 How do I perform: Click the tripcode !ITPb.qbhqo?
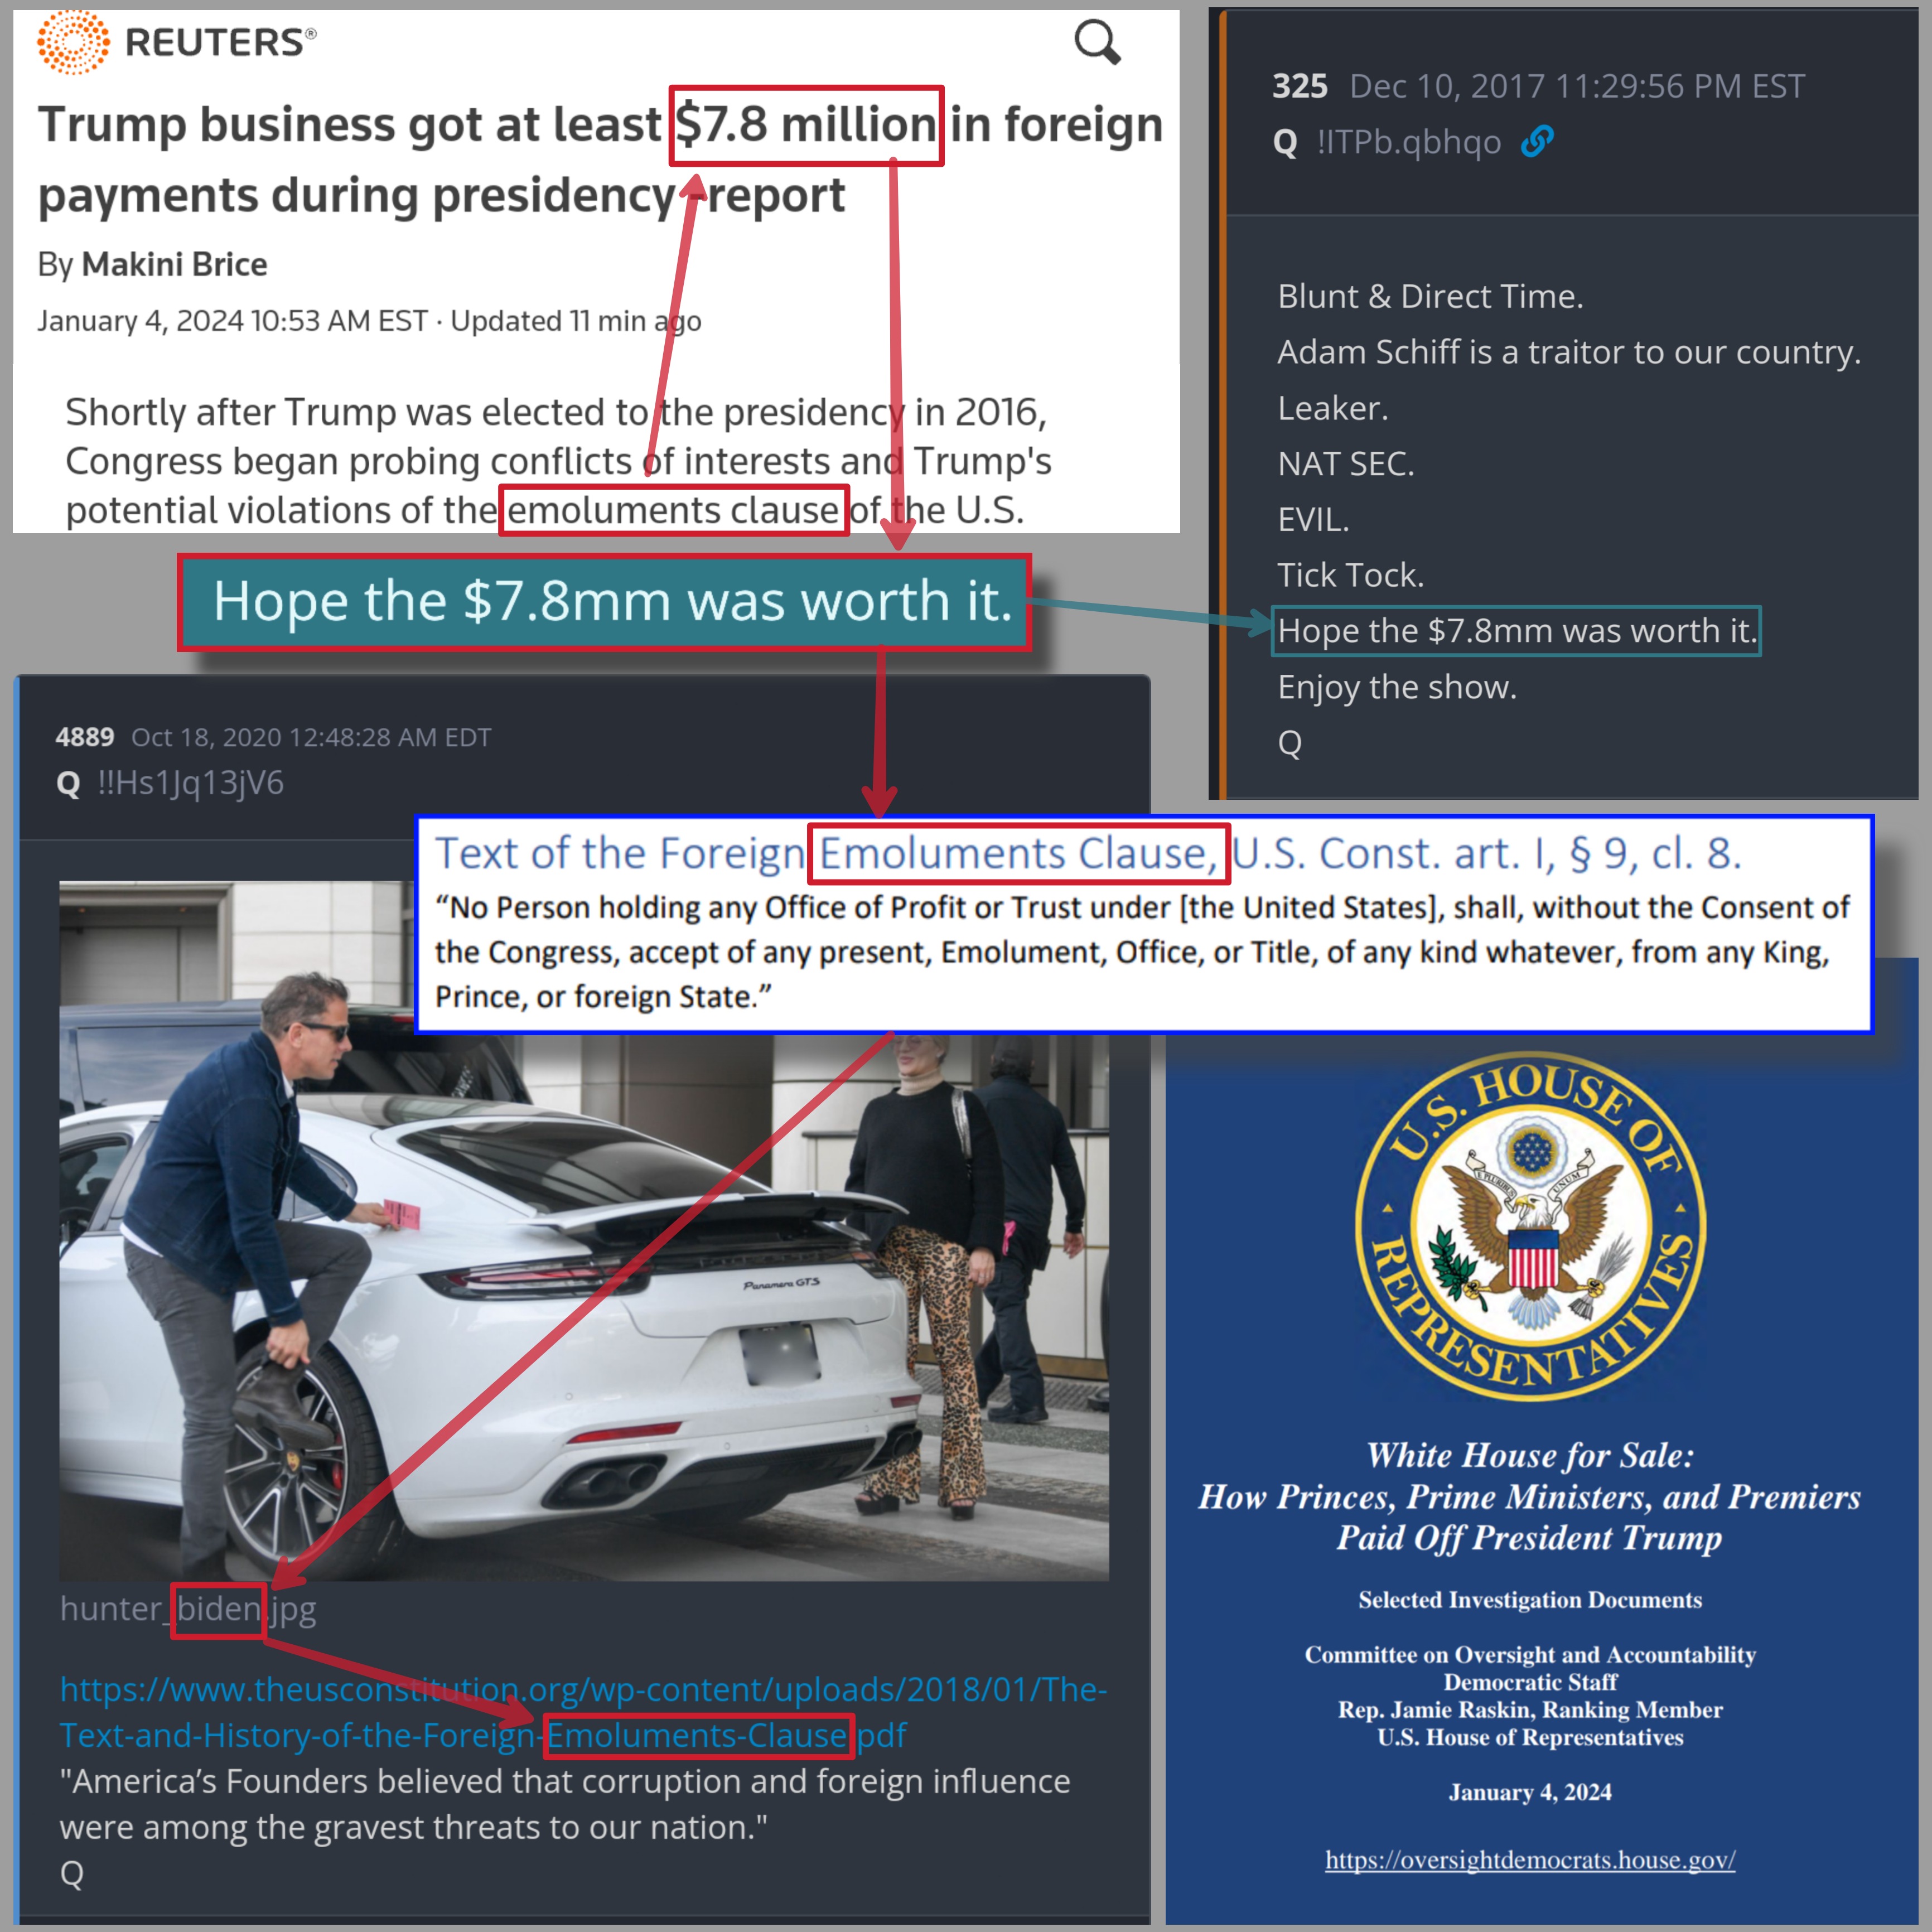(1408, 142)
